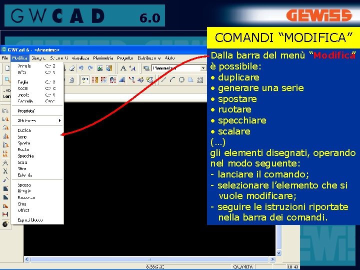Select the eraser icon in top toolbar
The width and height of the screenshot is (360, 270).
point(72,68)
